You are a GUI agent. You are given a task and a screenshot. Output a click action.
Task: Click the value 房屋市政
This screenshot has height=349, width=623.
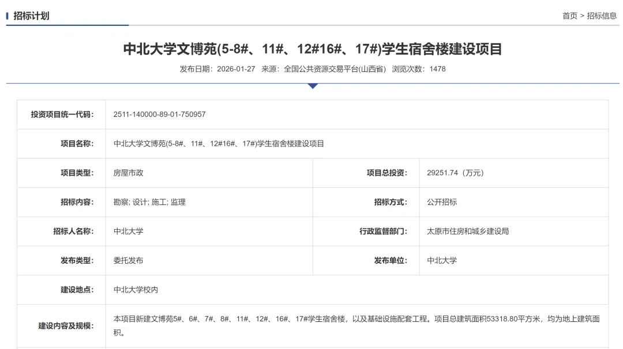pos(128,173)
